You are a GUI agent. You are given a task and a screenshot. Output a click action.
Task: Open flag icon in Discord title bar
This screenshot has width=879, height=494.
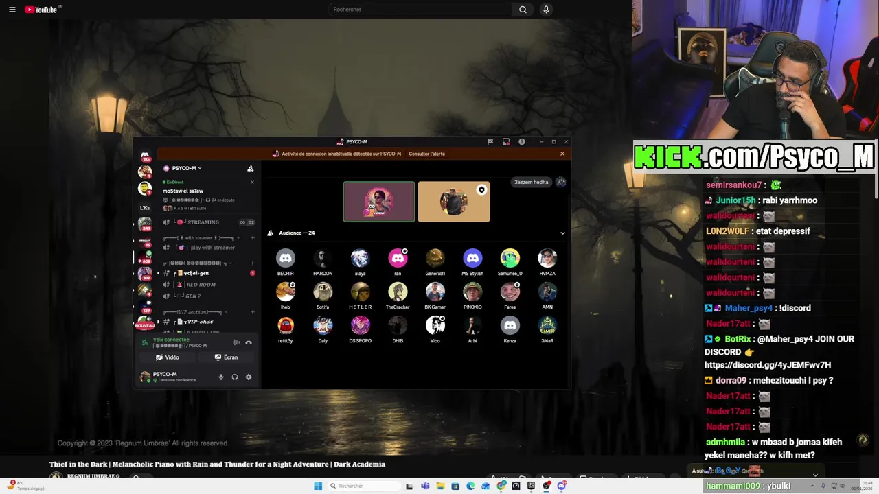(x=490, y=142)
